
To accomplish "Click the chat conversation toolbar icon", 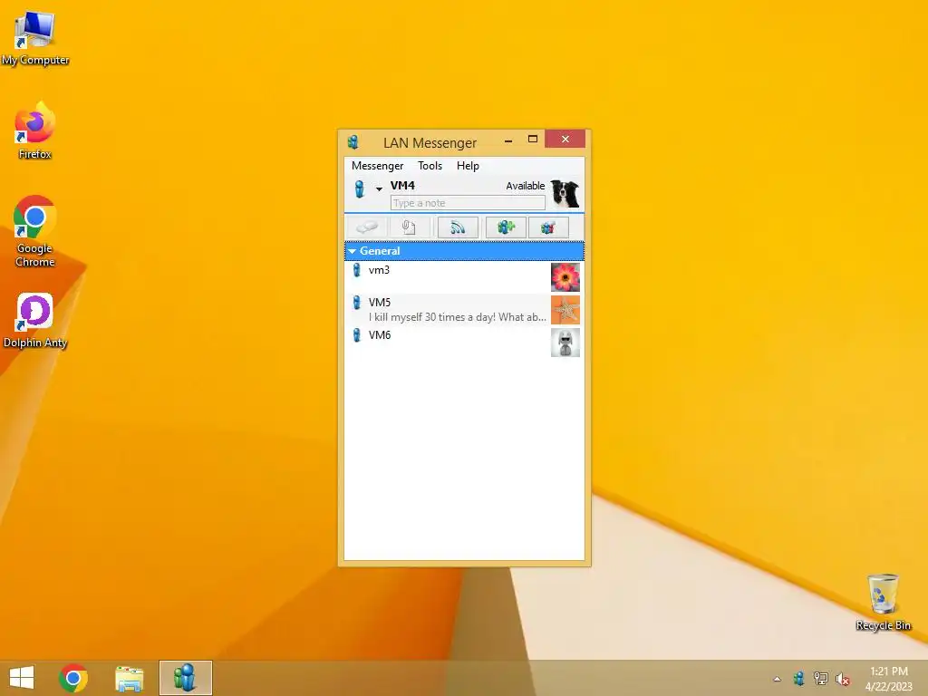I will click(366, 227).
